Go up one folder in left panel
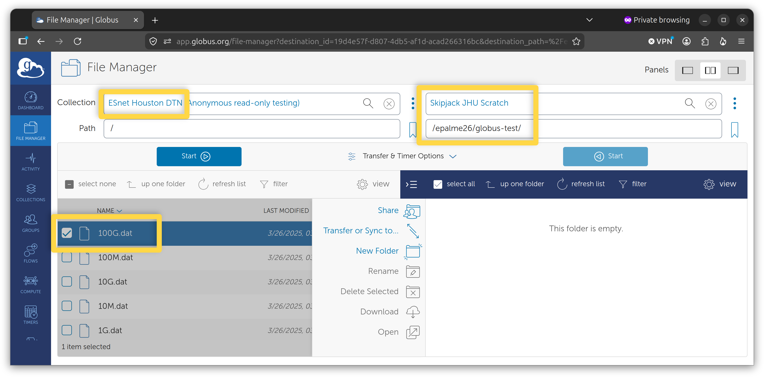Viewport: 764px width, 377px height. 156,184
